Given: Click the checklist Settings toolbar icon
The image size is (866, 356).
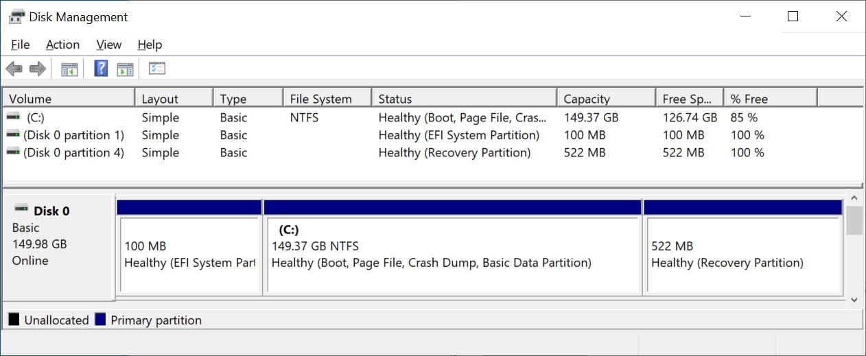Looking at the screenshot, I should pyautogui.click(x=157, y=69).
